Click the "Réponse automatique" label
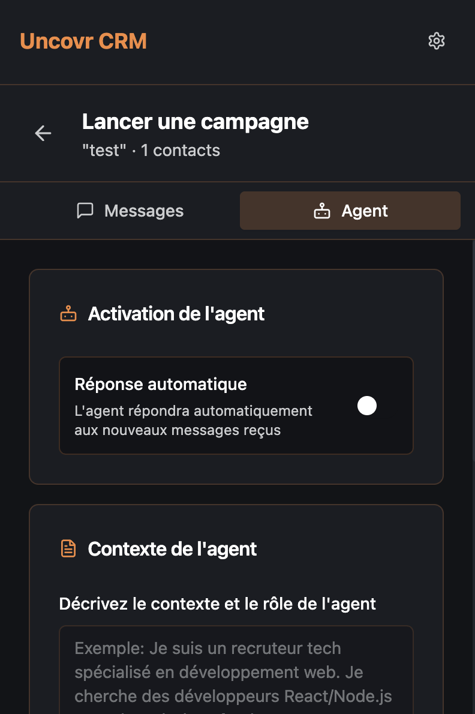The image size is (475, 714). tap(161, 384)
